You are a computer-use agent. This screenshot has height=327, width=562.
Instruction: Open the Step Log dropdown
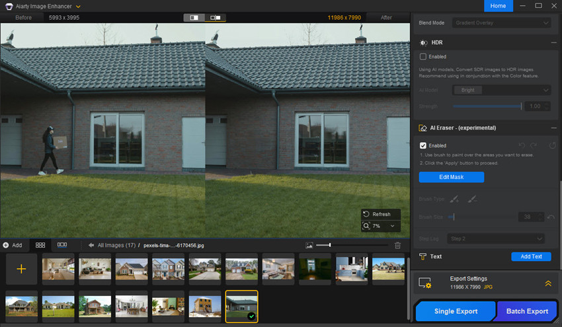coord(496,238)
